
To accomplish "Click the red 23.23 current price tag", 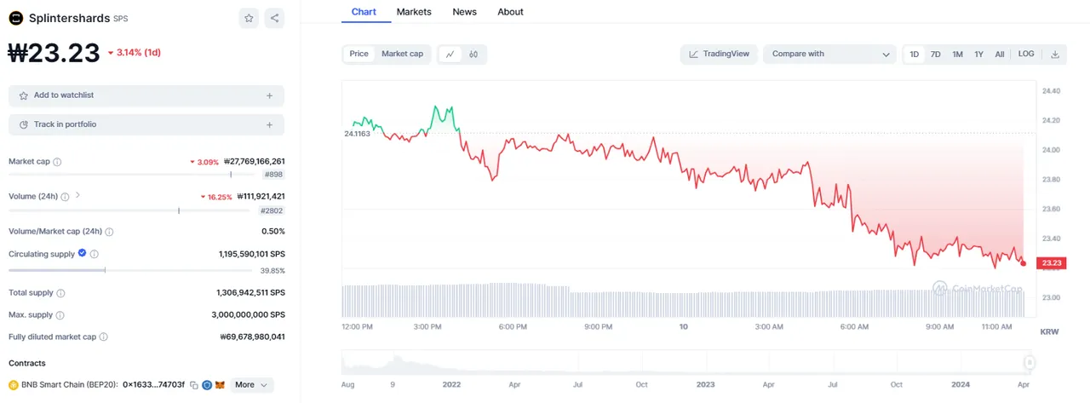I will point(1051,263).
